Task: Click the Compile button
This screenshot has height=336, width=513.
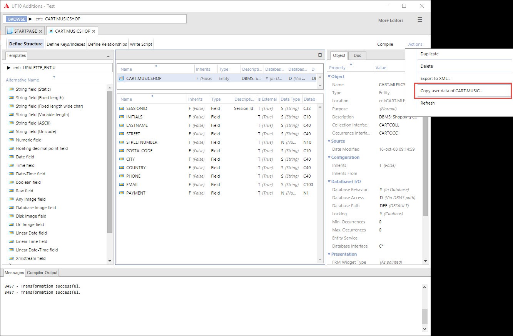Action: click(385, 44)
